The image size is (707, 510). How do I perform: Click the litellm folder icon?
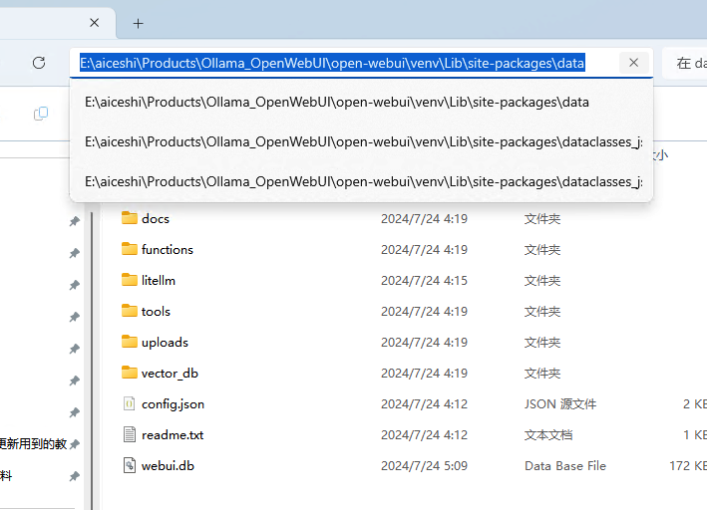pos(130,280)
